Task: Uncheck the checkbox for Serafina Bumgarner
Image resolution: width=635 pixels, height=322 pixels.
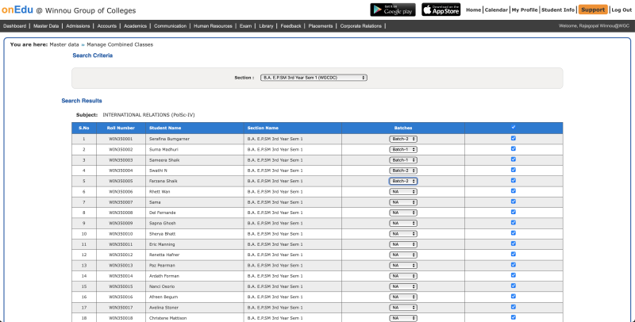Action: pyautogui.click(x=514, y=138)
